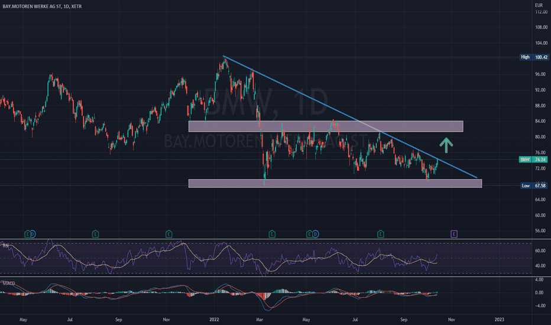Click the 104.00 price axis value

point(541,43)
